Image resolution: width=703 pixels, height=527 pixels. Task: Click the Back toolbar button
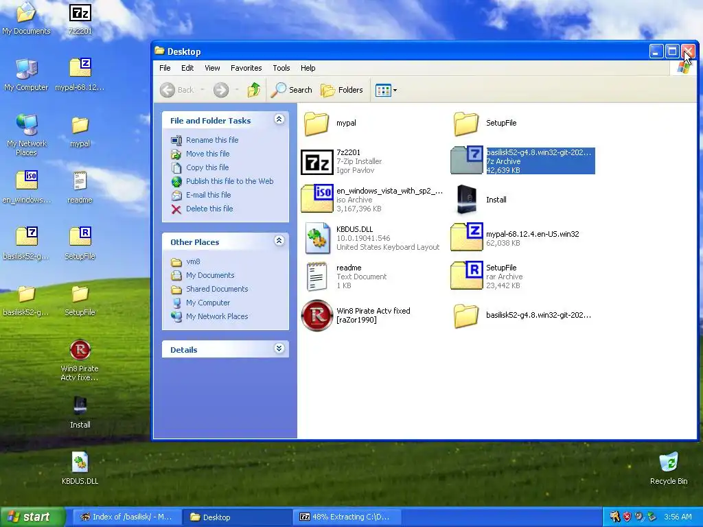pos(177,90)
